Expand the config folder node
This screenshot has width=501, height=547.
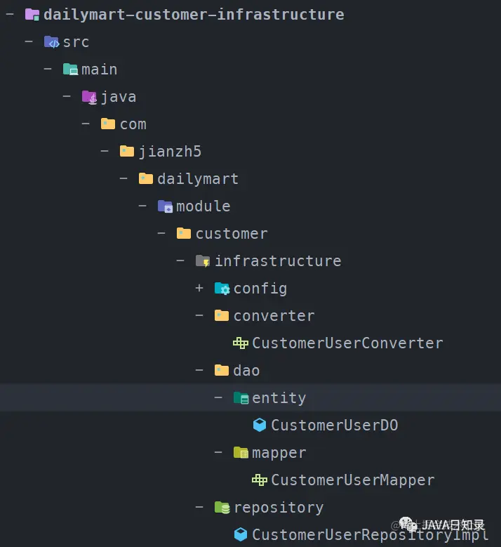click(x=199, y=288)
